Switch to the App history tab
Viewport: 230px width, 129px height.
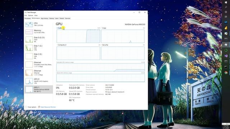(x=45, y=18)
